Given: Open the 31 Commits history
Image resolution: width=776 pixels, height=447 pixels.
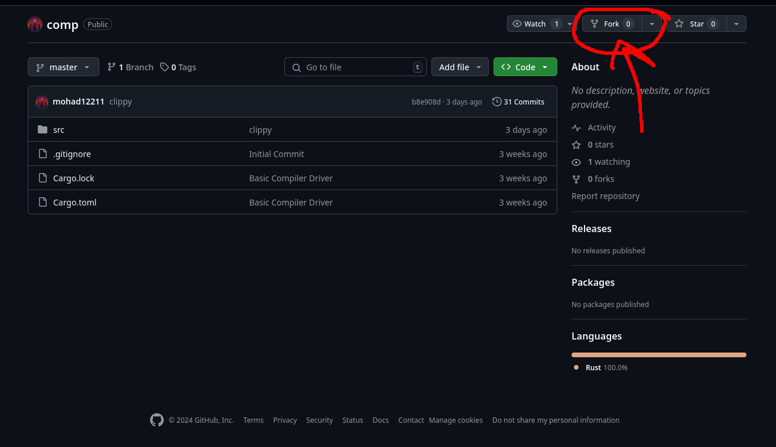Looking at the screenshot, I should point(518,102).
